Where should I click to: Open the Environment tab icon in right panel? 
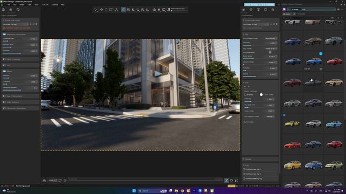[244, 10]
